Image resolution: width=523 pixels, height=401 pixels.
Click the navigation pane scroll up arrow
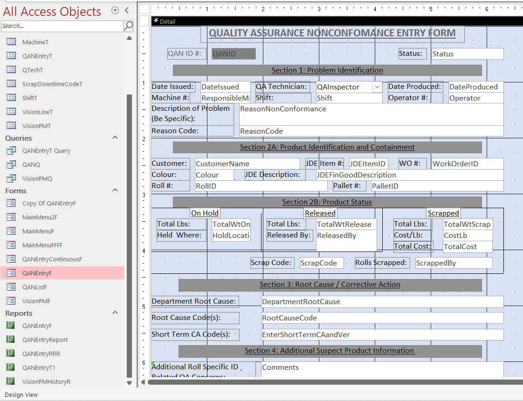[130, 38]
